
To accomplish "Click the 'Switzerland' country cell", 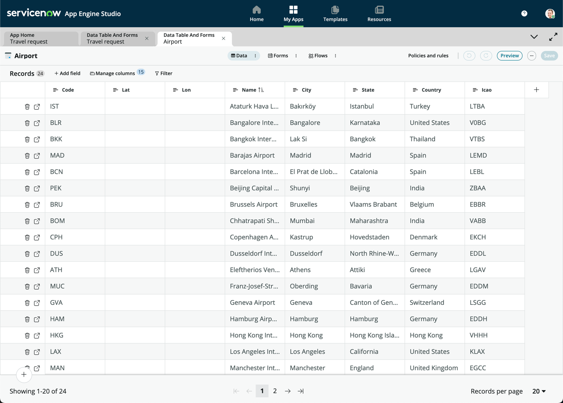I will point(435,303).
